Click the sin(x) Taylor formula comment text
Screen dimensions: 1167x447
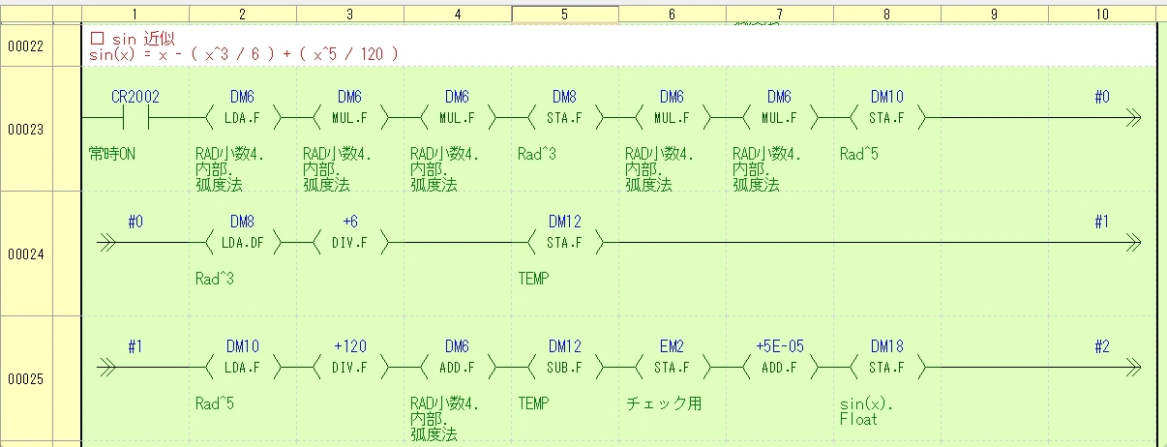tap(243, 54)
